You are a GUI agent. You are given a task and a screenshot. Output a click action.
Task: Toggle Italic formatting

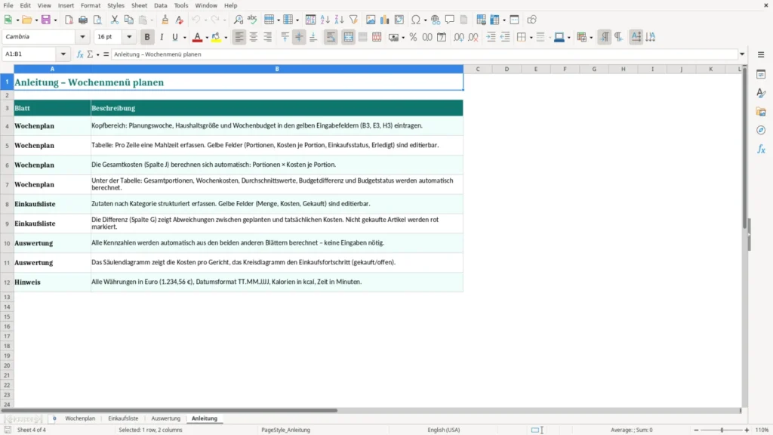coord(162,37)
